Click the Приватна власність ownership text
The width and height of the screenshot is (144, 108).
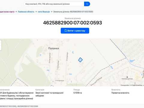click(120, 93)
